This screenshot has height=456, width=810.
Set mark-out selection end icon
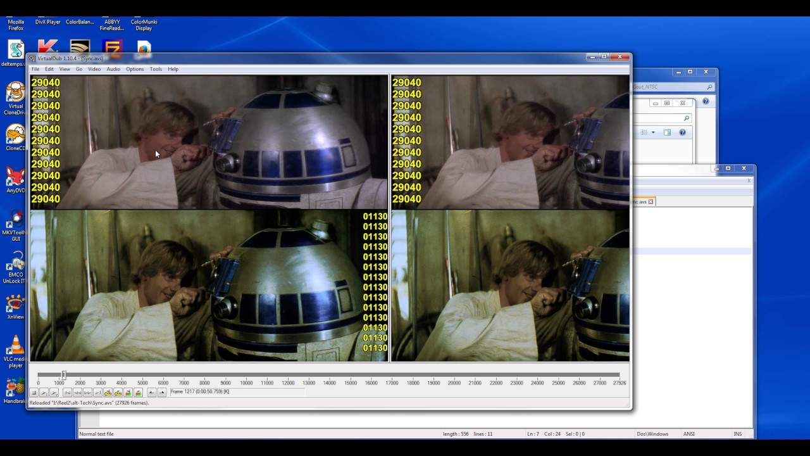pyautogui.click(x=161, y=393)
